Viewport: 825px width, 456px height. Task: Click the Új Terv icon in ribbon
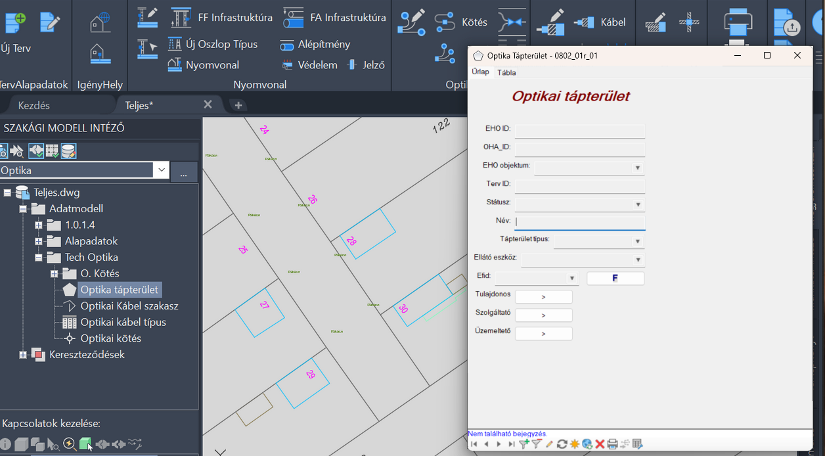tap(16, 22)
